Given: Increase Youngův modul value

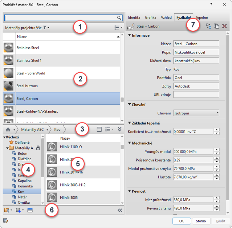Looking at the screenshot, I should click(217, 150).
